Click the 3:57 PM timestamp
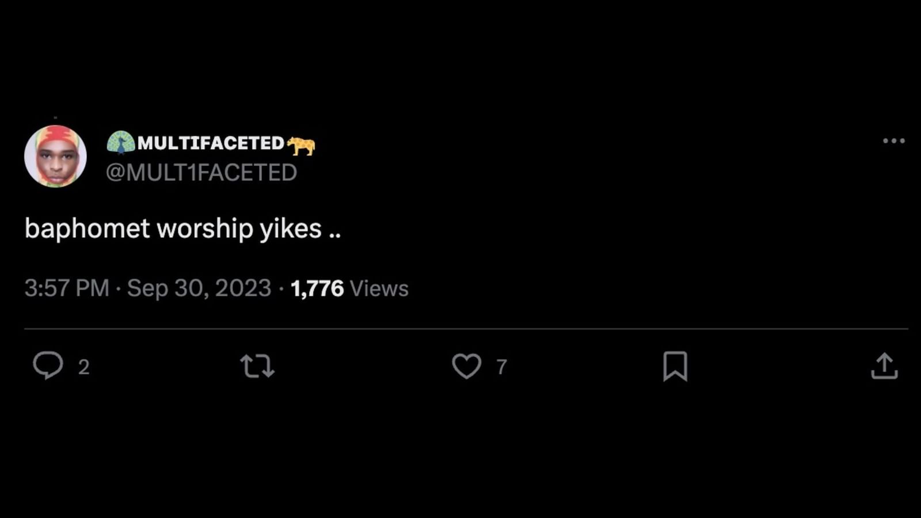This screenshot has width=921, height=518. point(67,288)
